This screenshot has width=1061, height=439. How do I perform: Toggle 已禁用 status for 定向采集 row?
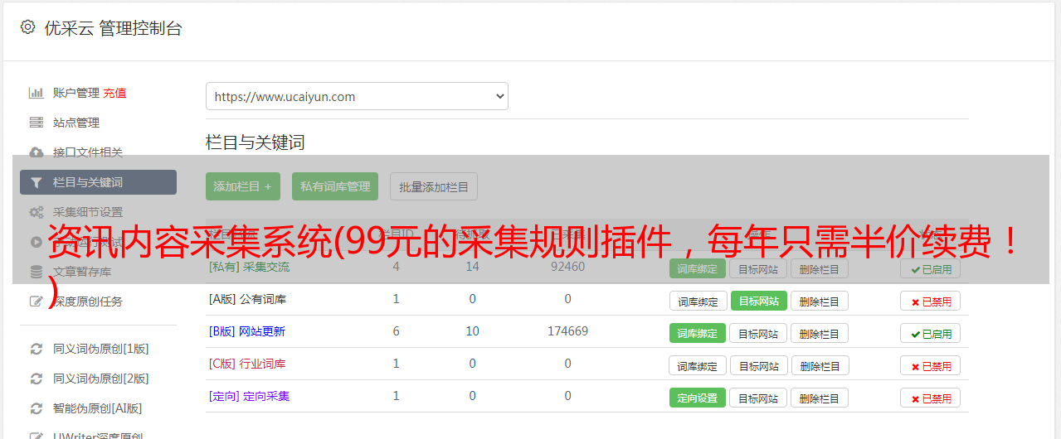[930, 398]
